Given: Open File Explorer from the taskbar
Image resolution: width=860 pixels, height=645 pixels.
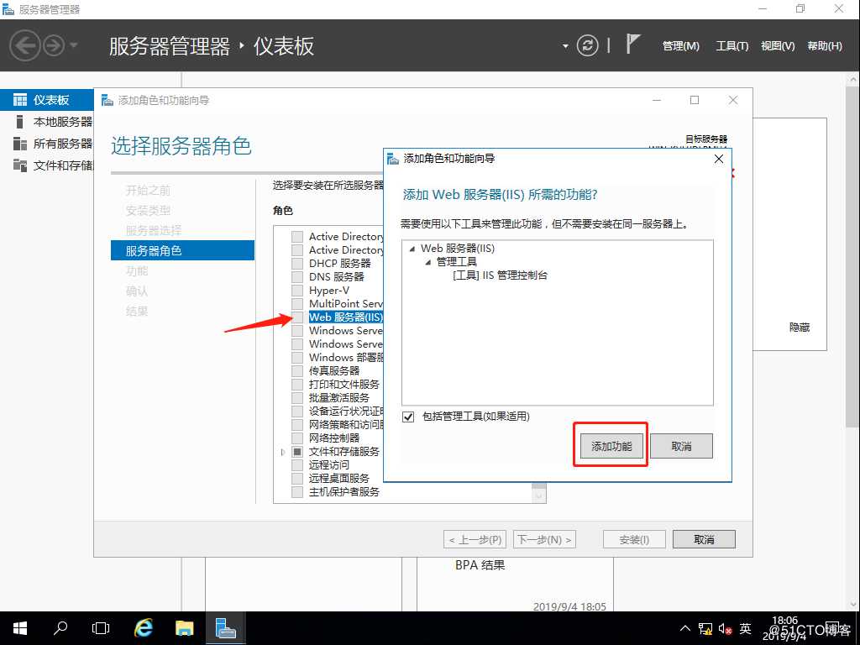Looking at the screenshot, I should pyautogui.click(x=184, y=628).
